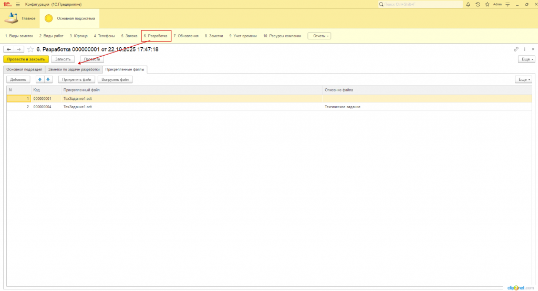The image size is (538, 291).
Task: Open 8. Заметки section
Action: coord(214,36)
